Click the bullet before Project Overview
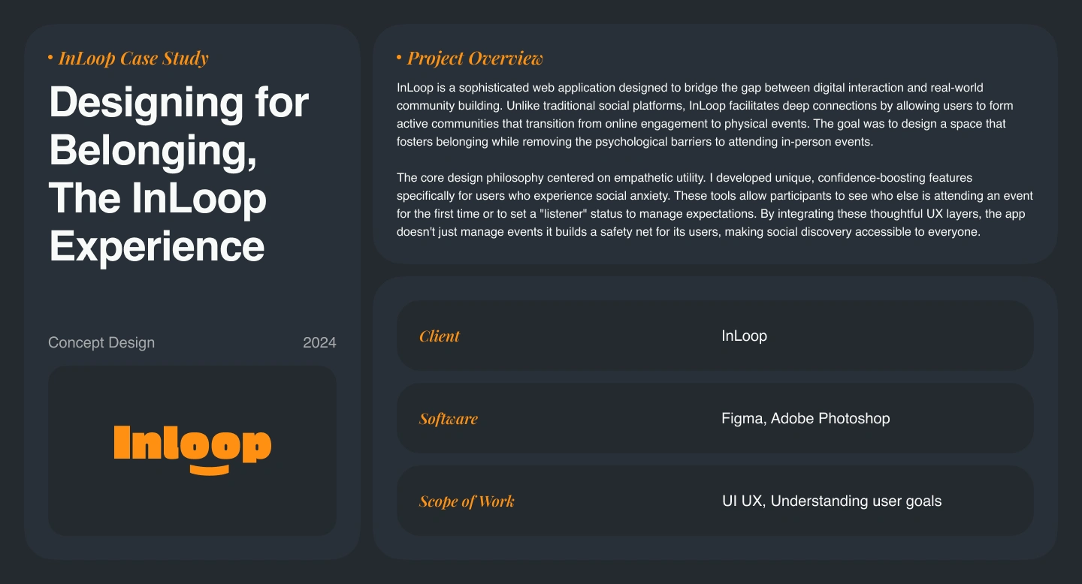Viewport: 1082px width, 584px height. coord(399,57)
